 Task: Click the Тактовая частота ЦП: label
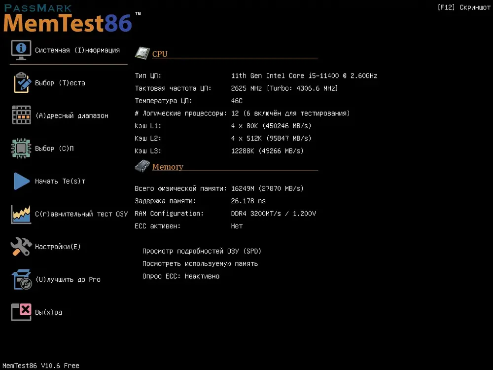click(173, 88)
